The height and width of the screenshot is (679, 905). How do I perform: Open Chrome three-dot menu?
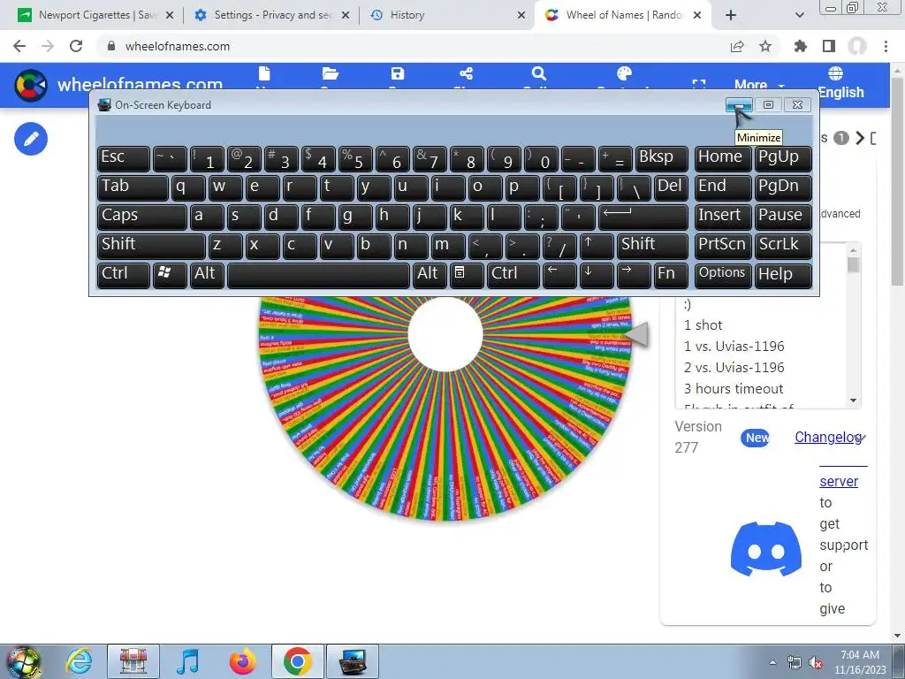coord(886,46)
